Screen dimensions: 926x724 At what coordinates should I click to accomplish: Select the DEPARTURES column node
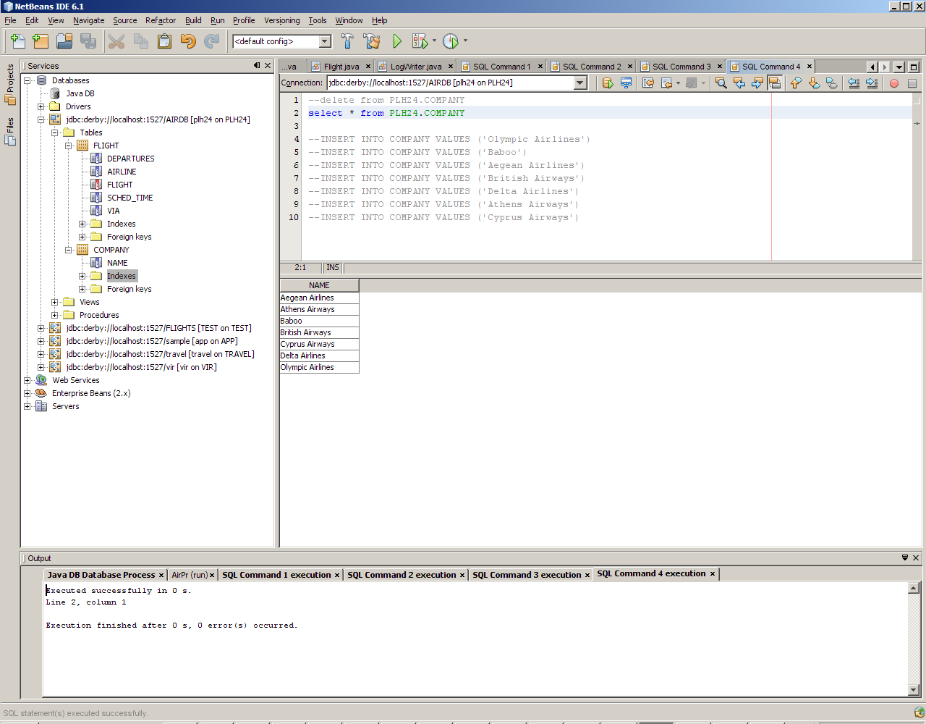coord(130,159)
